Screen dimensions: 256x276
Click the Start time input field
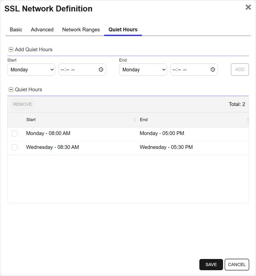coord(82,70)
